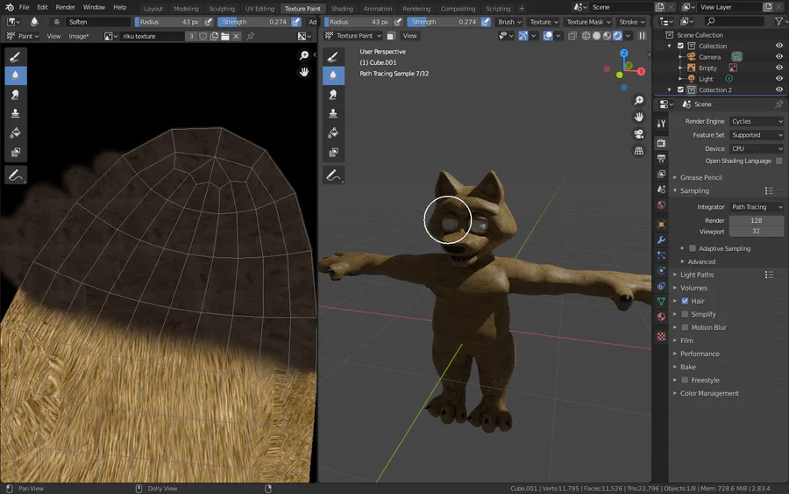Pin the riku texture image

(x=250, y=36)
